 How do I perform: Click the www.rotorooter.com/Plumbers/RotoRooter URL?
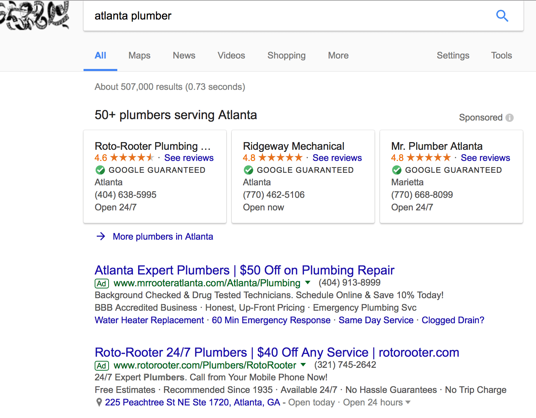205,365
